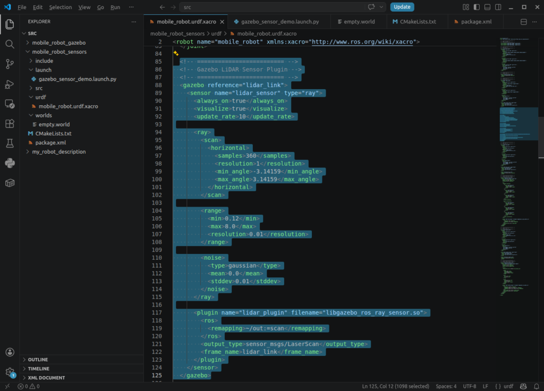Close the mobile_robot.urdf.xacro tab
This screenshot has width=544, height=391.
pyautogui.click(x=222, y=22)
